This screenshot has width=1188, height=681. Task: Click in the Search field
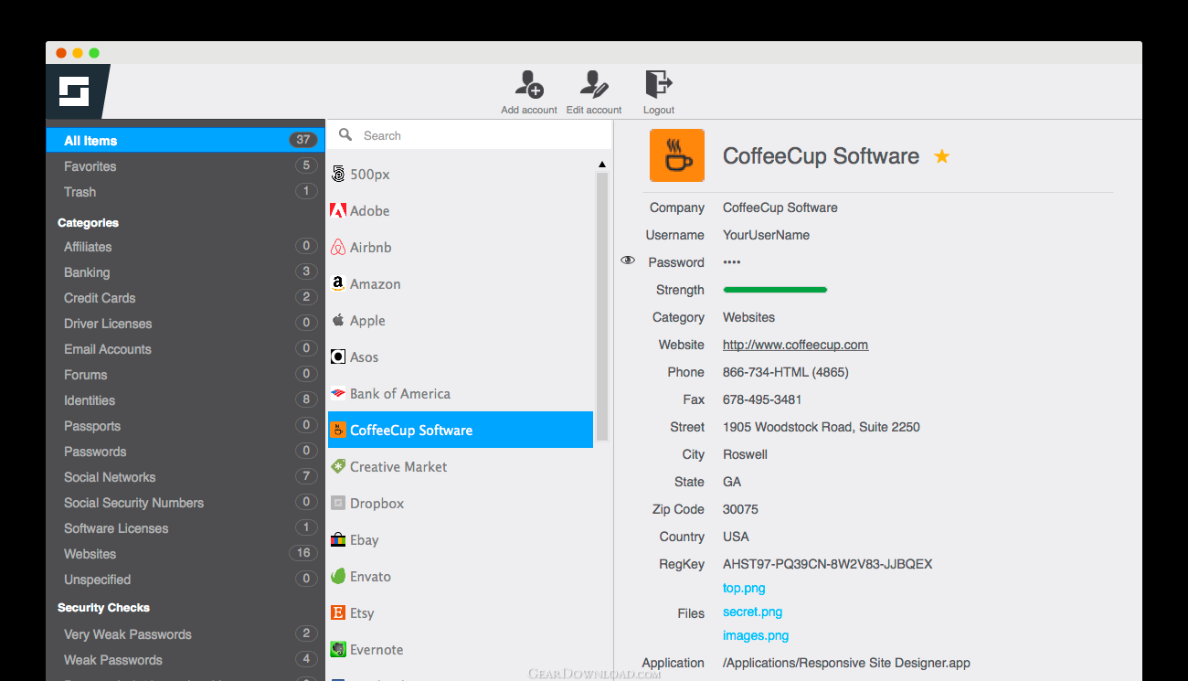click(x=470, y=135)
